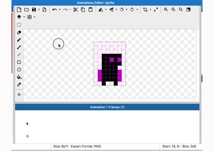Open the layers dropdown arrow
This screenshot has width=214, height=151.
(24, 17)
